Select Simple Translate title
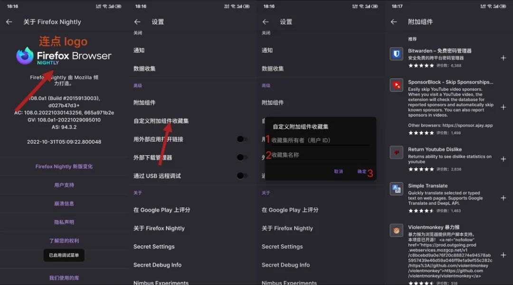Viewport: 513px width, 285px height. (427, 186)
